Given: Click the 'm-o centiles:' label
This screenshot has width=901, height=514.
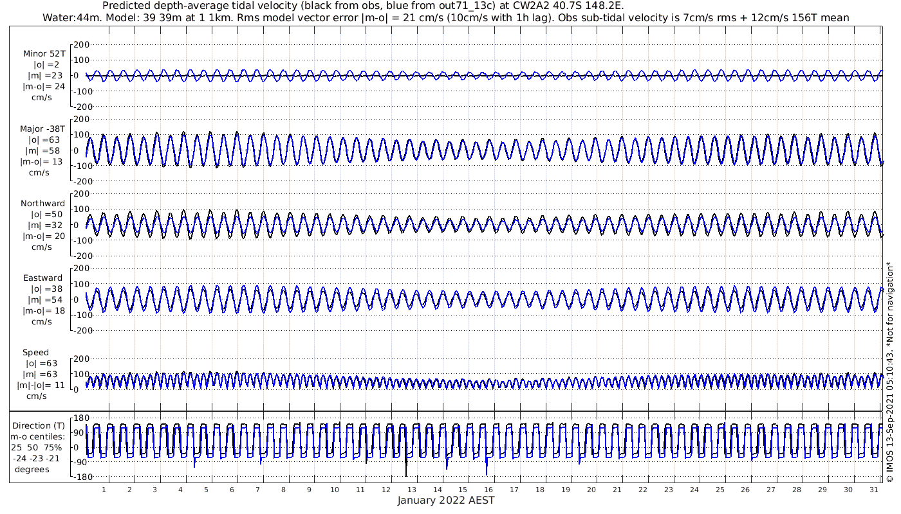Looking at the screenshot, I should tap(37, 436).
